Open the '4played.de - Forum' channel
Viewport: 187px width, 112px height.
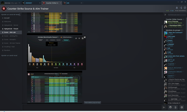pos(11,29)
